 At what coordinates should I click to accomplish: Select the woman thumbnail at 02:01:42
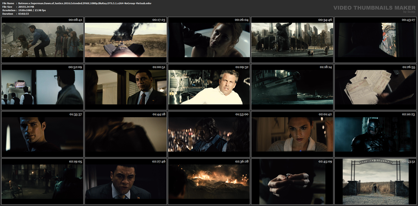pos(292,134)
